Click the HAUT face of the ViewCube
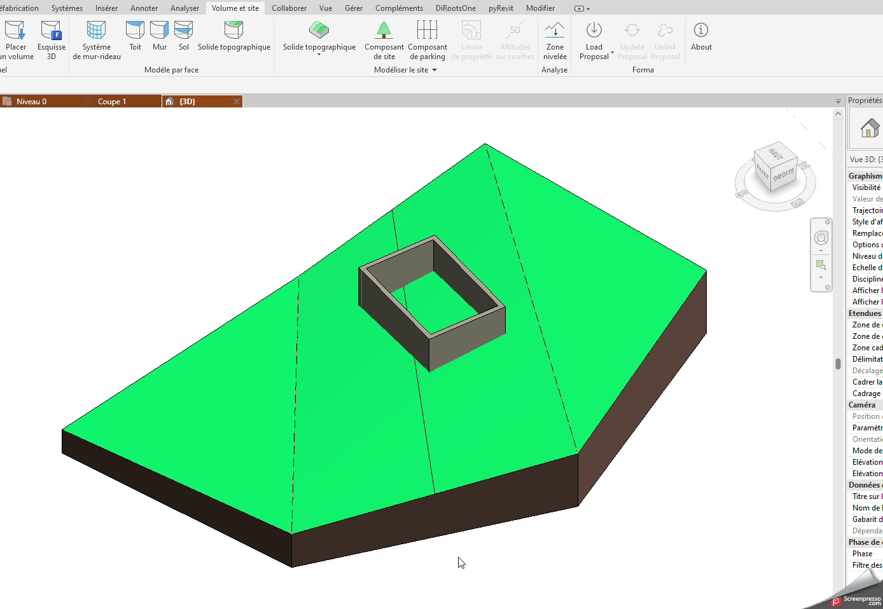 pyautogui.click(x=775, y=154)
